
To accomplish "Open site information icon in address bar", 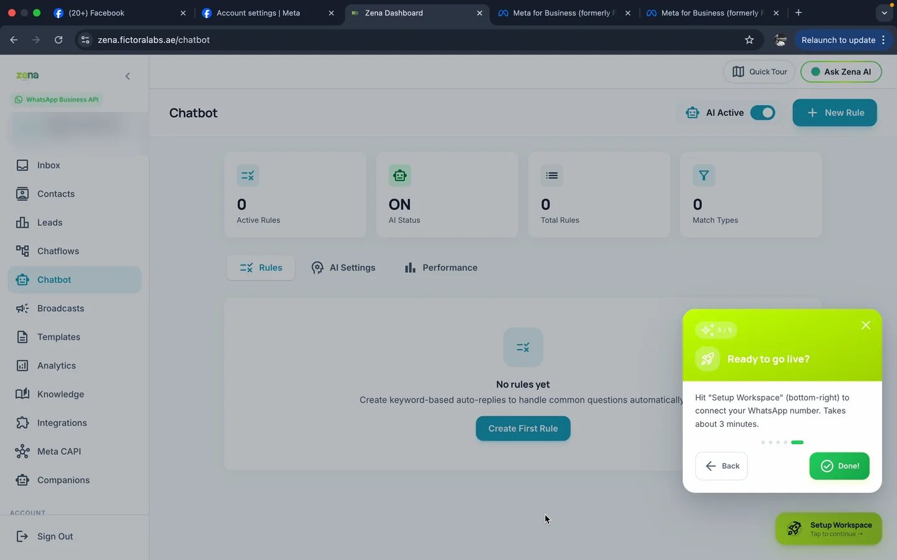I will click(x=85, y=40).
